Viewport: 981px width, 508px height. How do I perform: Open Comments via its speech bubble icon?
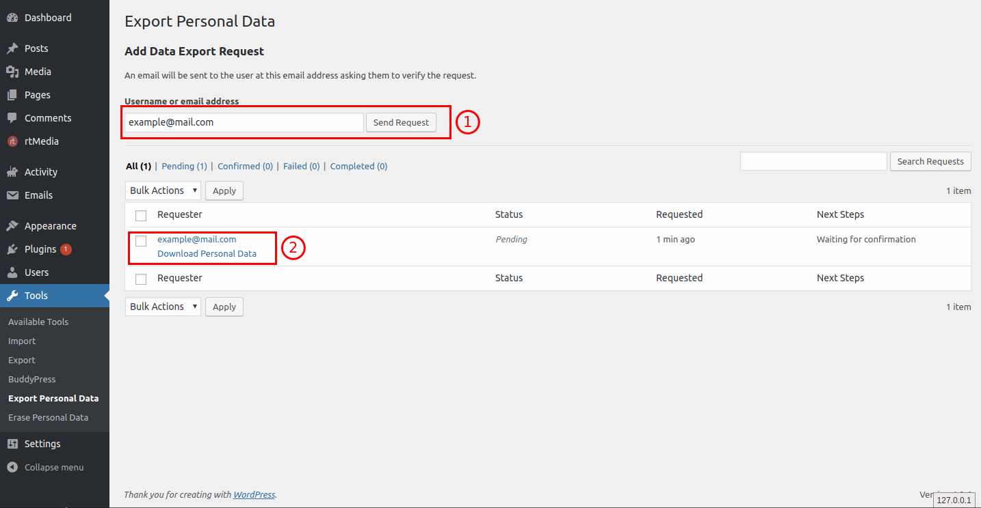coord(12,117)
